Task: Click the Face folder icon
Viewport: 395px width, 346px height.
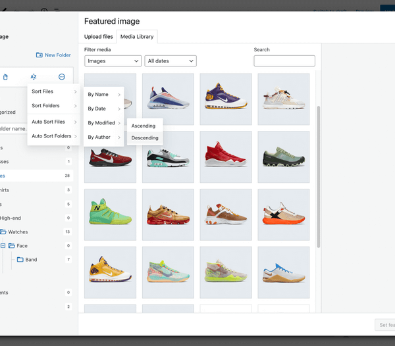Action: (12, 245)
